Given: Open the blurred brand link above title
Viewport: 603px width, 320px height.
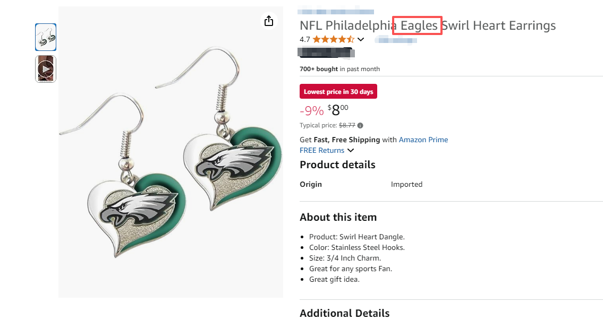Looking at the screenshot, I should 336,11.
